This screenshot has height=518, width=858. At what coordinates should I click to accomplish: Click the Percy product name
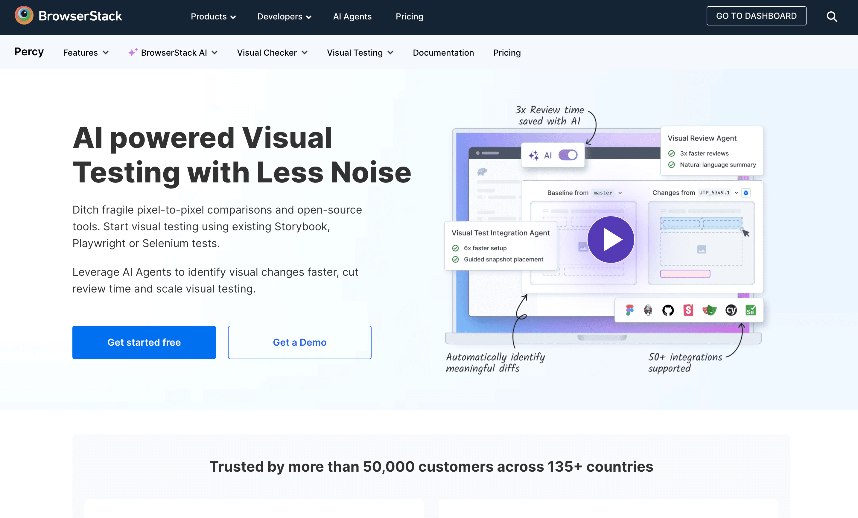tap(29, 52)
